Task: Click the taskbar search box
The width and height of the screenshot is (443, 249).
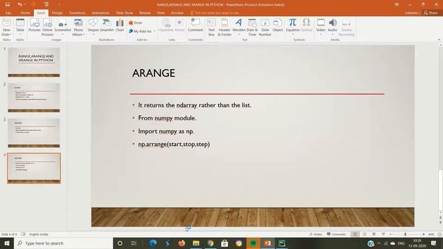Action: click(63, 243)
